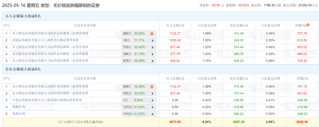Open the 招商证券上海牡丹江路证券营业部 link
This screenshot has width=319, height=127.
point(45,40)
